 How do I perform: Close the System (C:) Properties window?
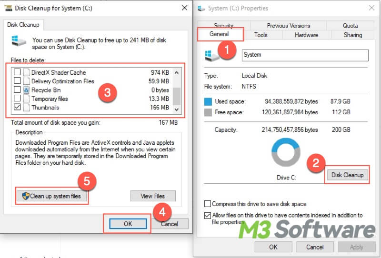pyautogui.click(x=371, y=8)
